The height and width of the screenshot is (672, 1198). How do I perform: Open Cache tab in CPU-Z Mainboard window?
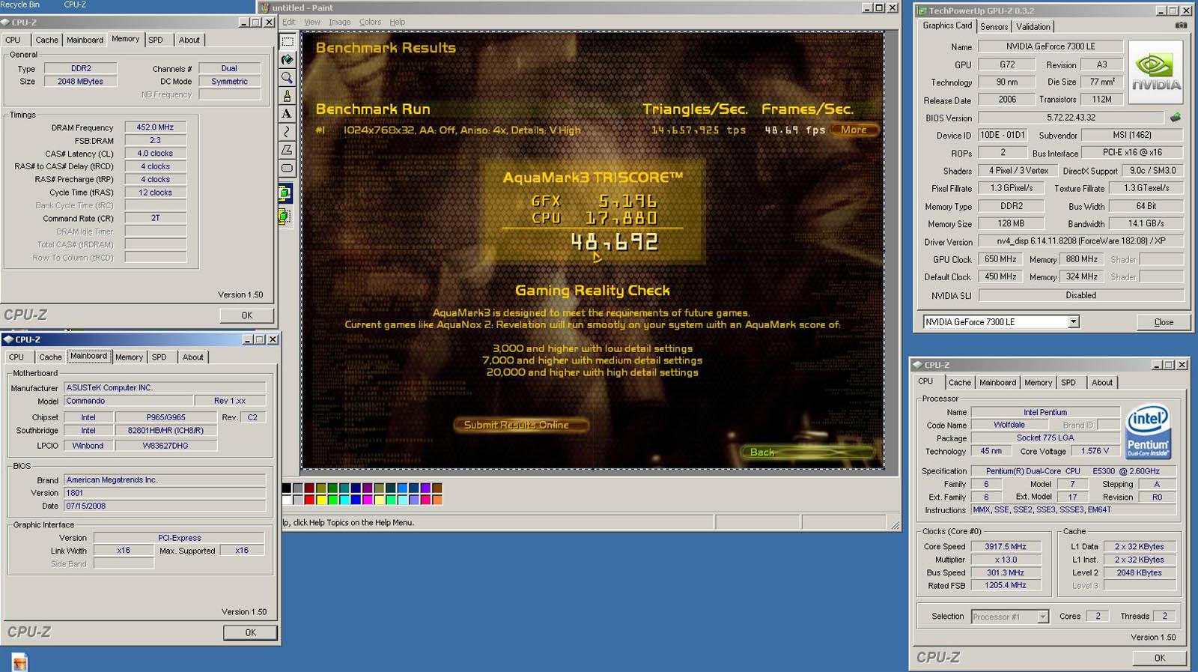coord(50,357)
